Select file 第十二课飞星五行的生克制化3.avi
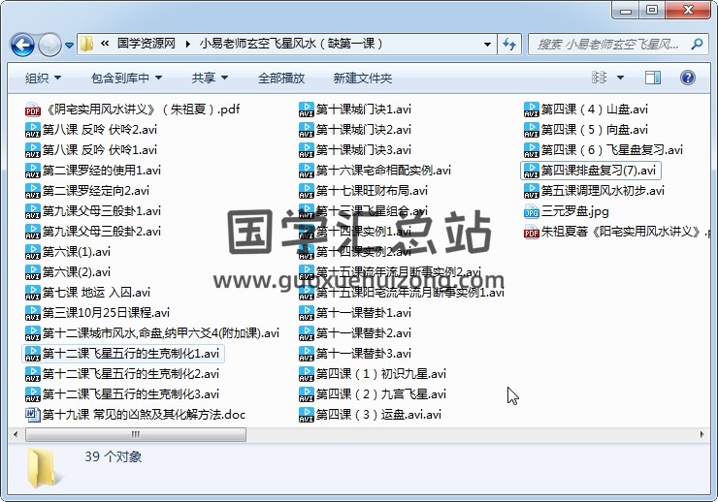Screen dimensions: 718x502 (122, 394)
